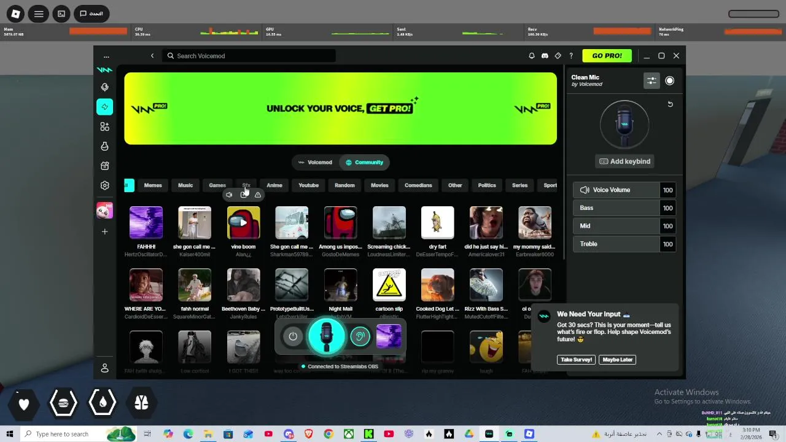
Task: Open the user account icon at sidebar bottom
Action: click(105, 368)
